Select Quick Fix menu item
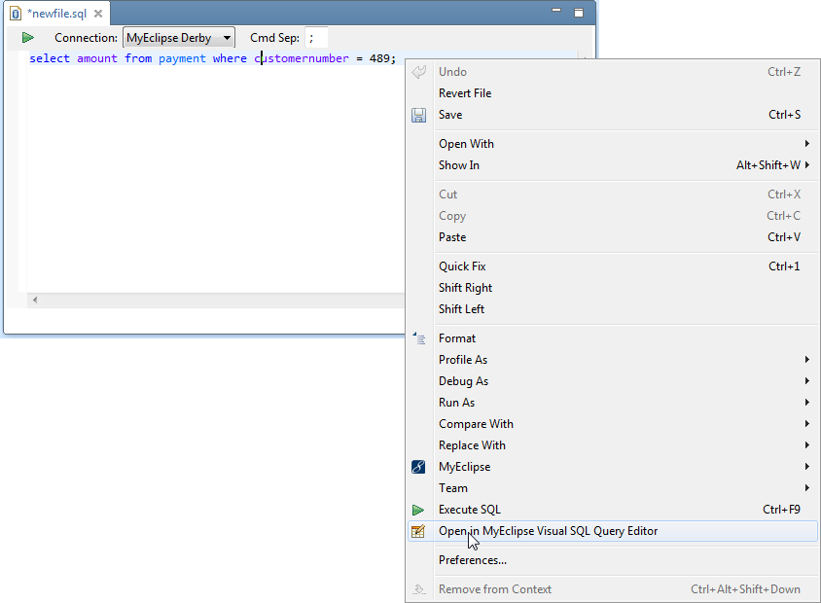Viewport: 821px width, 603px height. click(x=462, y=266)
